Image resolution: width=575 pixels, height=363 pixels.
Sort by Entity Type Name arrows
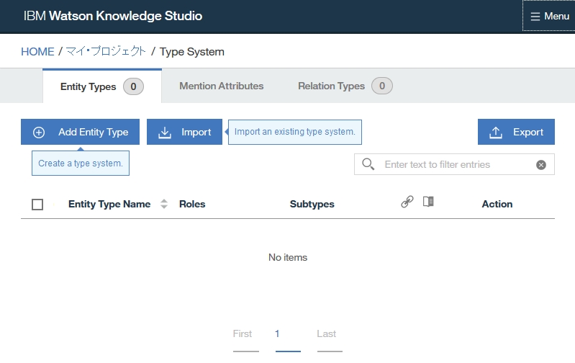pyautogui.click(x=164, y=204)
